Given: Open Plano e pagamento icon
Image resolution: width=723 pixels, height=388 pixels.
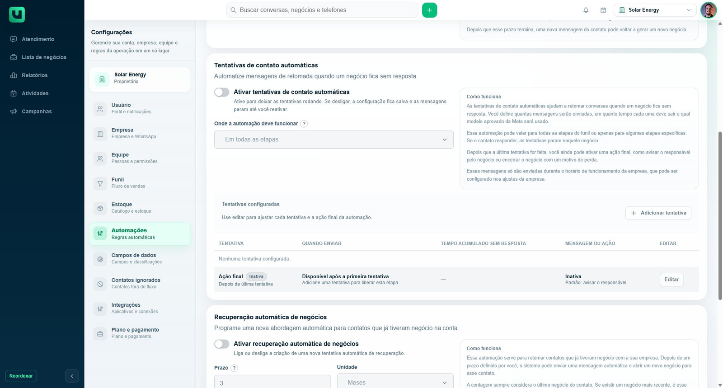Looking at the screenshot, I should [x=100, y=333].
